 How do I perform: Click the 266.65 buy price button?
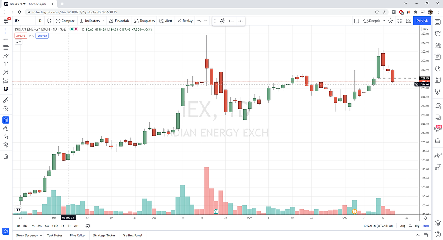click(42, 35)
